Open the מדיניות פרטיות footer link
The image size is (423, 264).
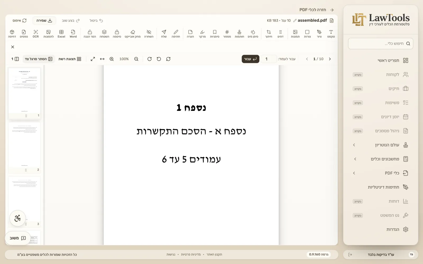tap(191, 254)
